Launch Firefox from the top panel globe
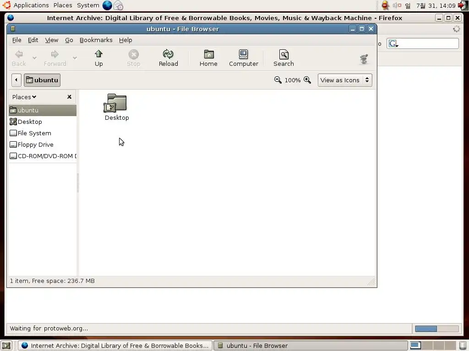This screenshot has width=469, height=351. (107, 5)
